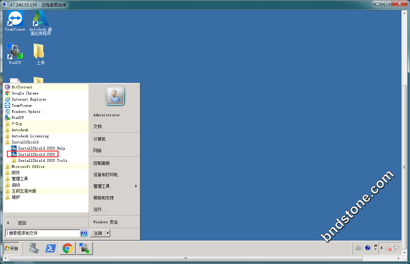Expand the 管理工具 submenu arrow
Screen dimensions: 410x264
pos(136,186)
